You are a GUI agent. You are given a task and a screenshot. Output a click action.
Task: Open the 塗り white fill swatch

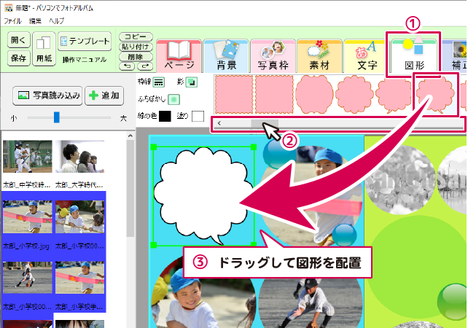tap(198, 116)
